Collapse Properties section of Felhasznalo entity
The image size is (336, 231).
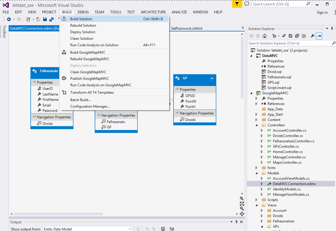(34, 82)
